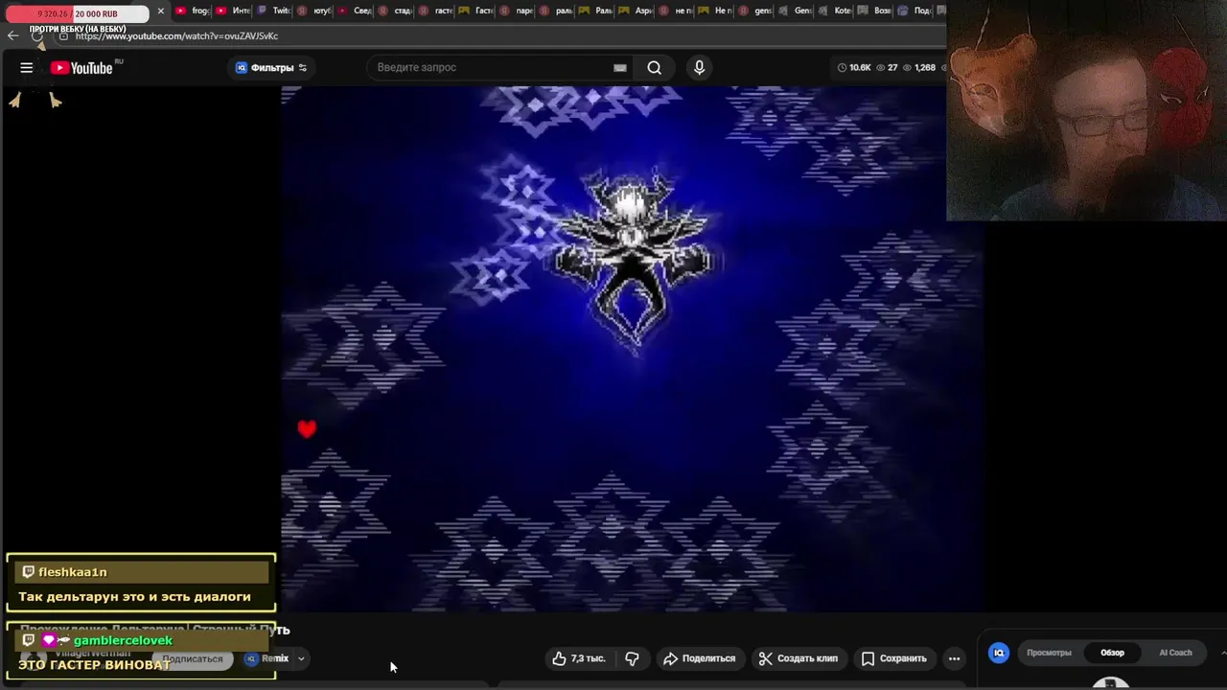Viewport: 1227px width, 690px height.
Task: Like the video with 7,3 тыс. likes
Action: (579, 658)
